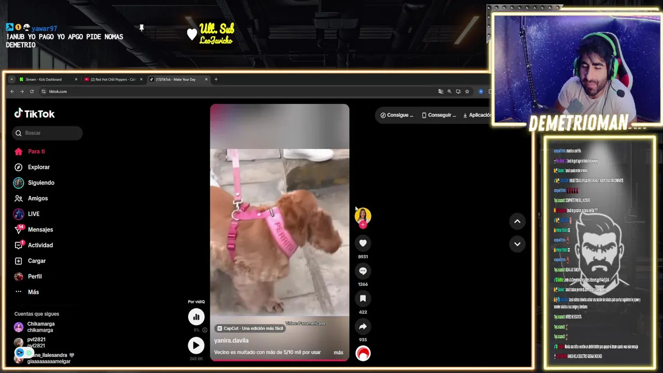Click the vidIQ bar-chart stats button

[x=196, y=317]
